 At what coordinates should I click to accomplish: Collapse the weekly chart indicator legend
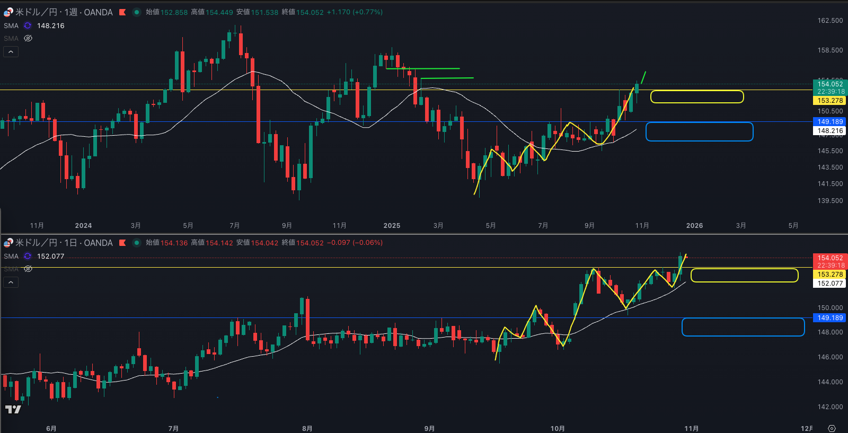pyautogui.click(x=11, y=51)
